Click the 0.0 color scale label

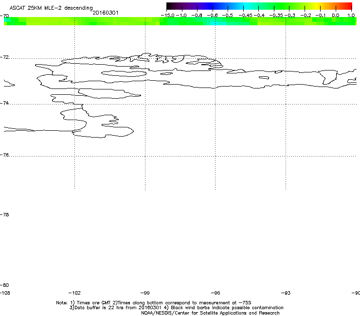(x=336, y=16)
